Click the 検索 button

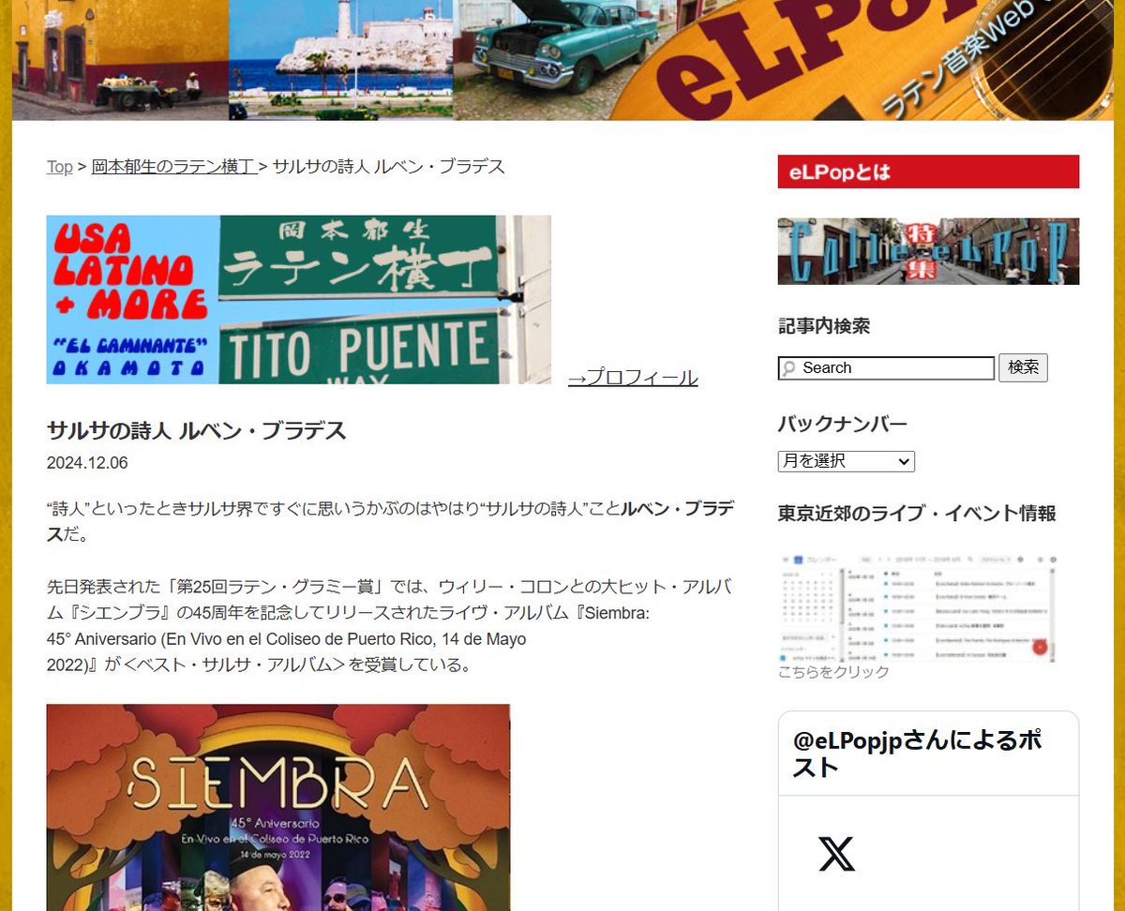click(1023, 367)
